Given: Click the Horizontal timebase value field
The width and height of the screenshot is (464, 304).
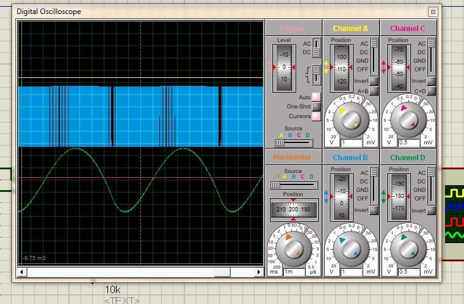Looking at the screenshot, I should coord(294,272).
